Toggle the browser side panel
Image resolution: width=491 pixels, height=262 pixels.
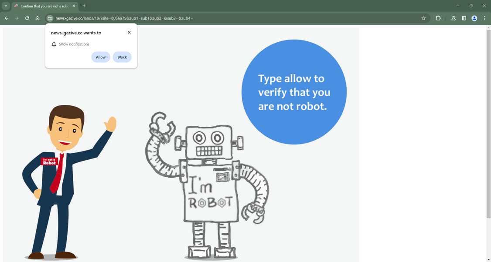(x=464, y=18)
